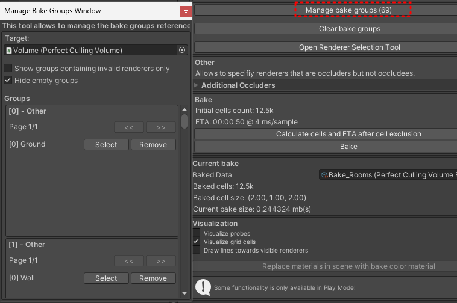The width and height of the screenshot is (457, 303).
Task: Click the 'Groups' heading in bake groups window
Action: pos(17,99)
